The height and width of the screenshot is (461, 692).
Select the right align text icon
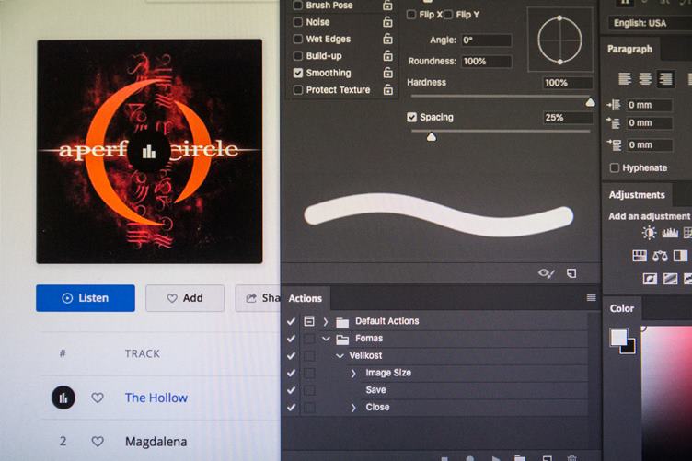pos(665,79)
